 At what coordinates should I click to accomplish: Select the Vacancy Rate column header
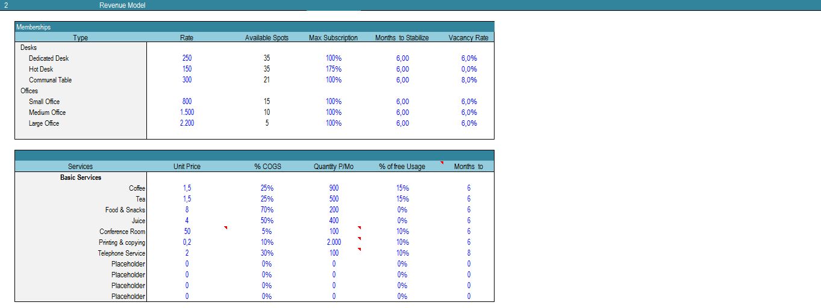[469, 38]
